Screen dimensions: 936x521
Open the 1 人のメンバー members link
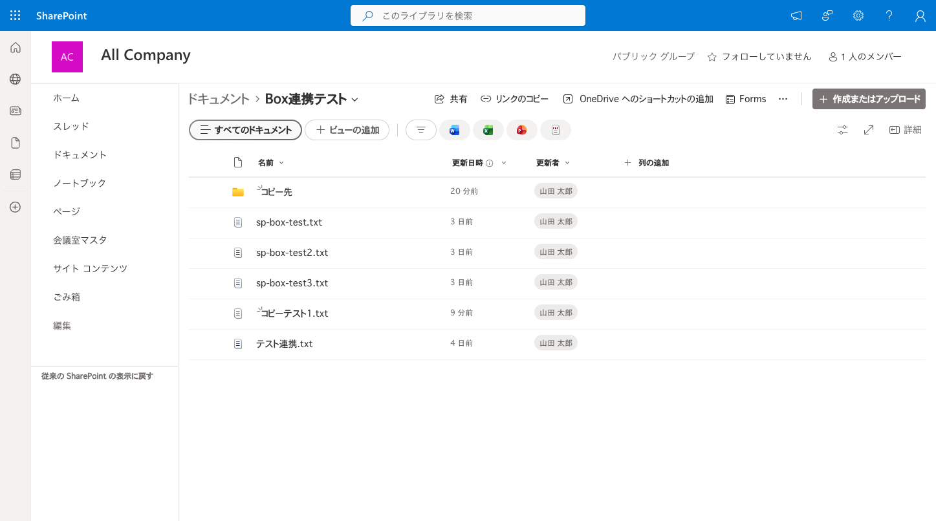865,57
